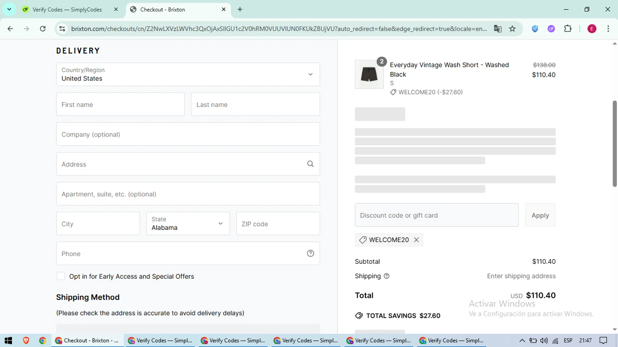Select Checkout - Brixton taskbar window
The image size is (618, 347).
coord(88,340)
